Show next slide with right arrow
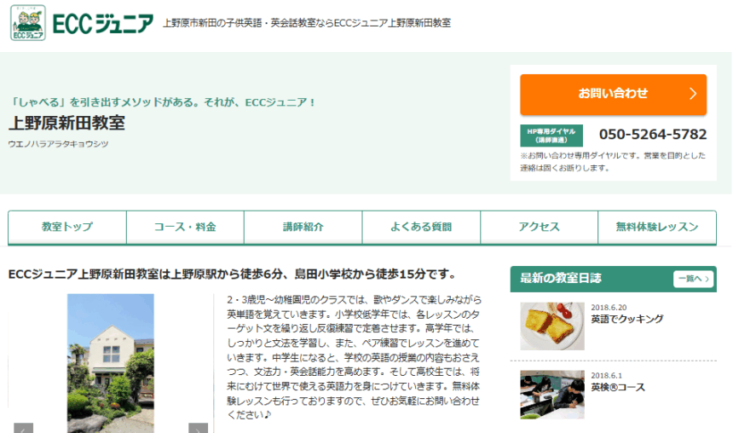This screenshot has height=433, width=733. pyautogui.click(x=198, y=429)
